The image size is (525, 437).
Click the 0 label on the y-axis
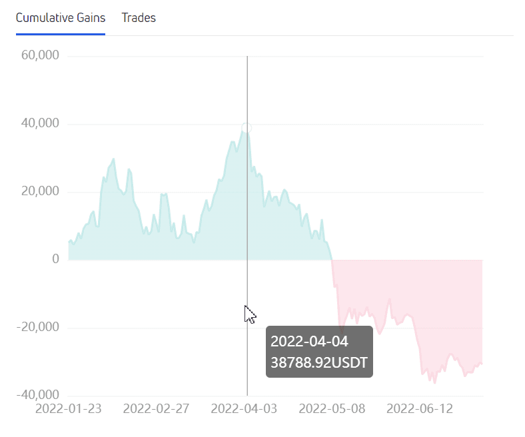56,259
